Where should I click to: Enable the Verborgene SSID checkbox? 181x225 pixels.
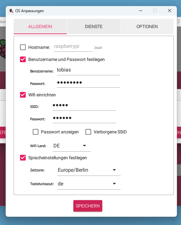(x=88, y=132)
